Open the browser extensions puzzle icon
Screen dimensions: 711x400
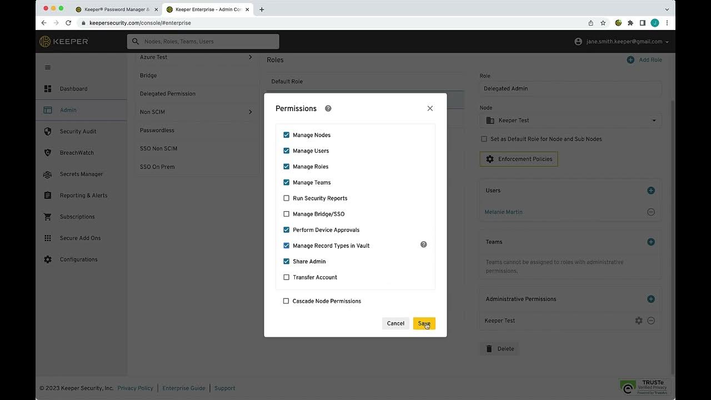click(x=630, y=23)
